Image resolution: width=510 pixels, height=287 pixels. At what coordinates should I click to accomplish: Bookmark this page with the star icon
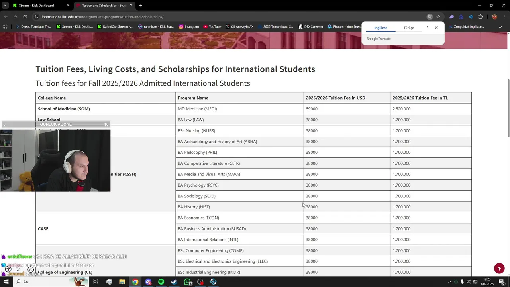(438, 17)
